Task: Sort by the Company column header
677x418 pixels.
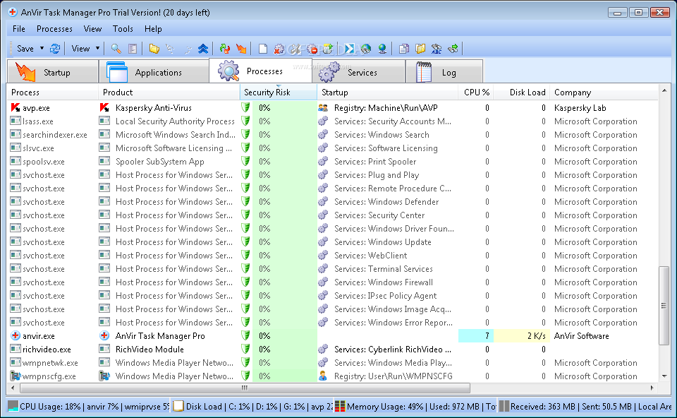Action: [x=604, y=92]
